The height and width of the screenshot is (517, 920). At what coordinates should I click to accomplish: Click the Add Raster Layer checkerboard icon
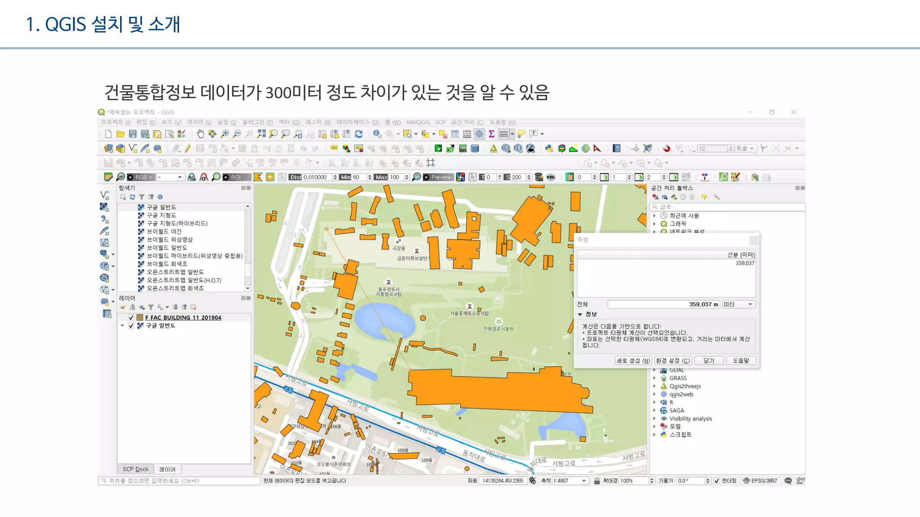coord(104,207)
